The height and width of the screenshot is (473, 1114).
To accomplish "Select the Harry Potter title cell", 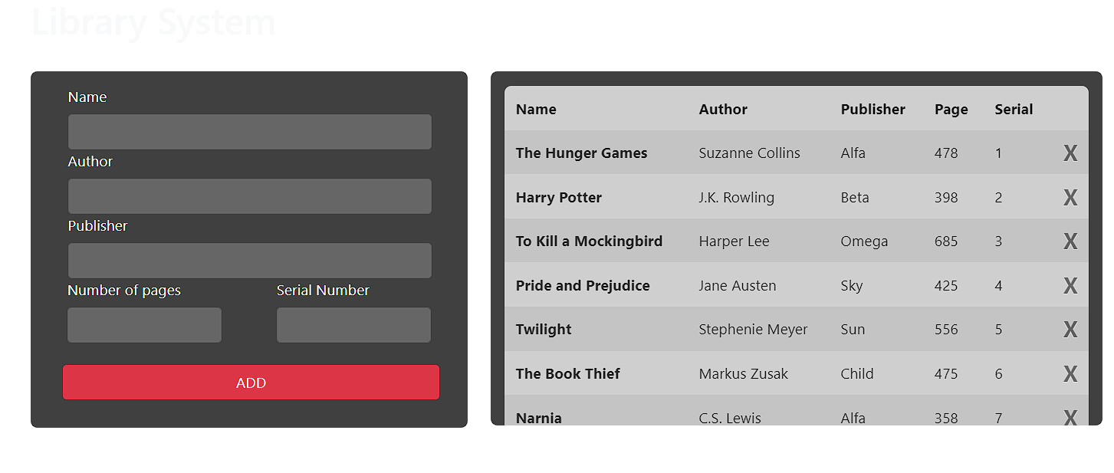I will pos(558,197).
